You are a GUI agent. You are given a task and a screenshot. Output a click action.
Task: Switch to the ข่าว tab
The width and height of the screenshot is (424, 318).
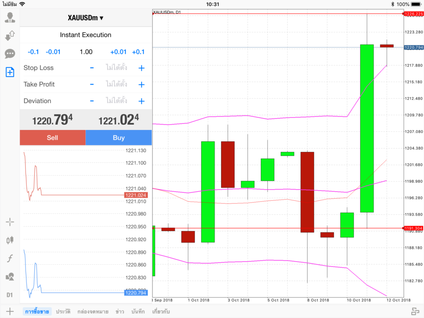pos(120,311)
